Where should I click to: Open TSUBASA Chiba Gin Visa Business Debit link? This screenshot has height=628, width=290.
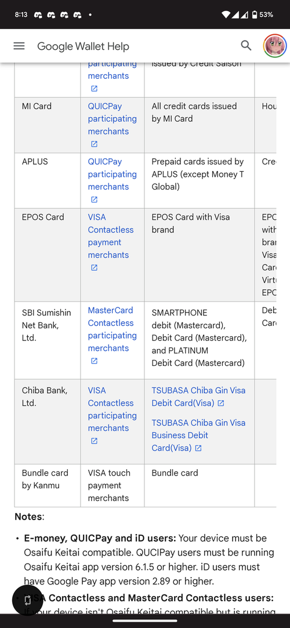[198, 435]
